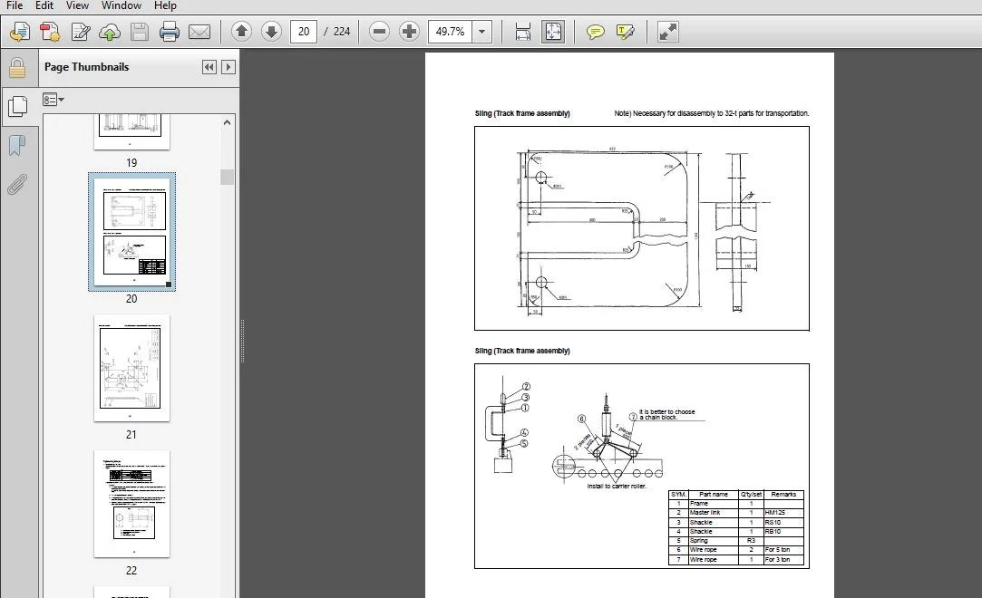
Task: Select page 19 thumbnail
Action: 131,132
